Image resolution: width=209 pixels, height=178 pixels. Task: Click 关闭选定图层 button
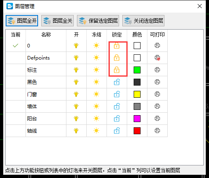pyautogui.click(x=143, y=21)
